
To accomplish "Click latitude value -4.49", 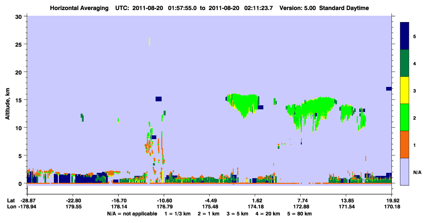I will 209,201.
